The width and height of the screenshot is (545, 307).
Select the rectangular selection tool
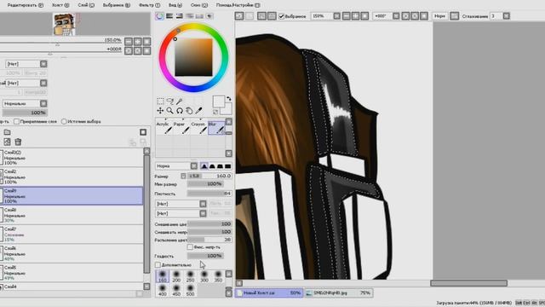(x=160, y=101)
